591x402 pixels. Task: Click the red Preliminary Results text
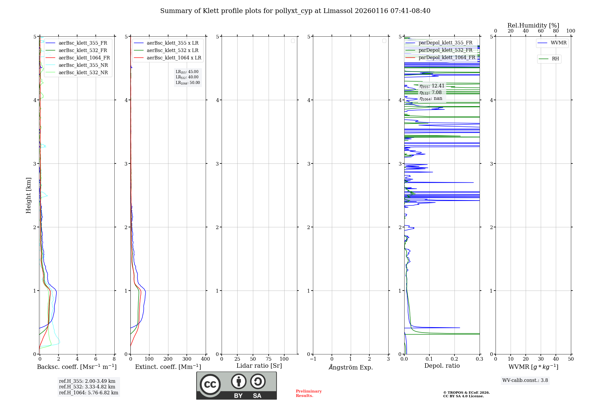(309, 393)
